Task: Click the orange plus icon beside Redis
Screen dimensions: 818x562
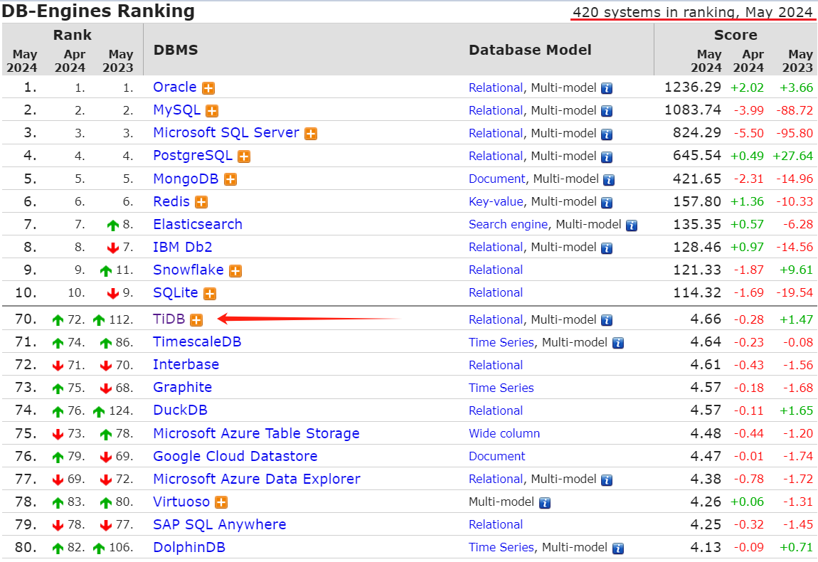Action: [x=201, y=203]
